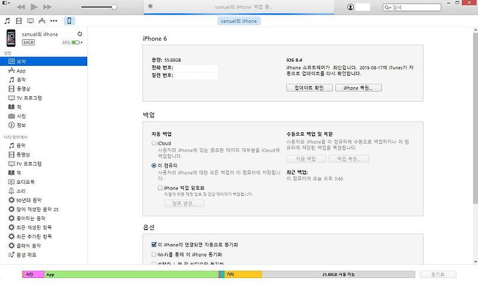This screenshot has height=284, width=478.
Task: Open 오디오북 in the device sidebar
Action: [x=44, y=182]
